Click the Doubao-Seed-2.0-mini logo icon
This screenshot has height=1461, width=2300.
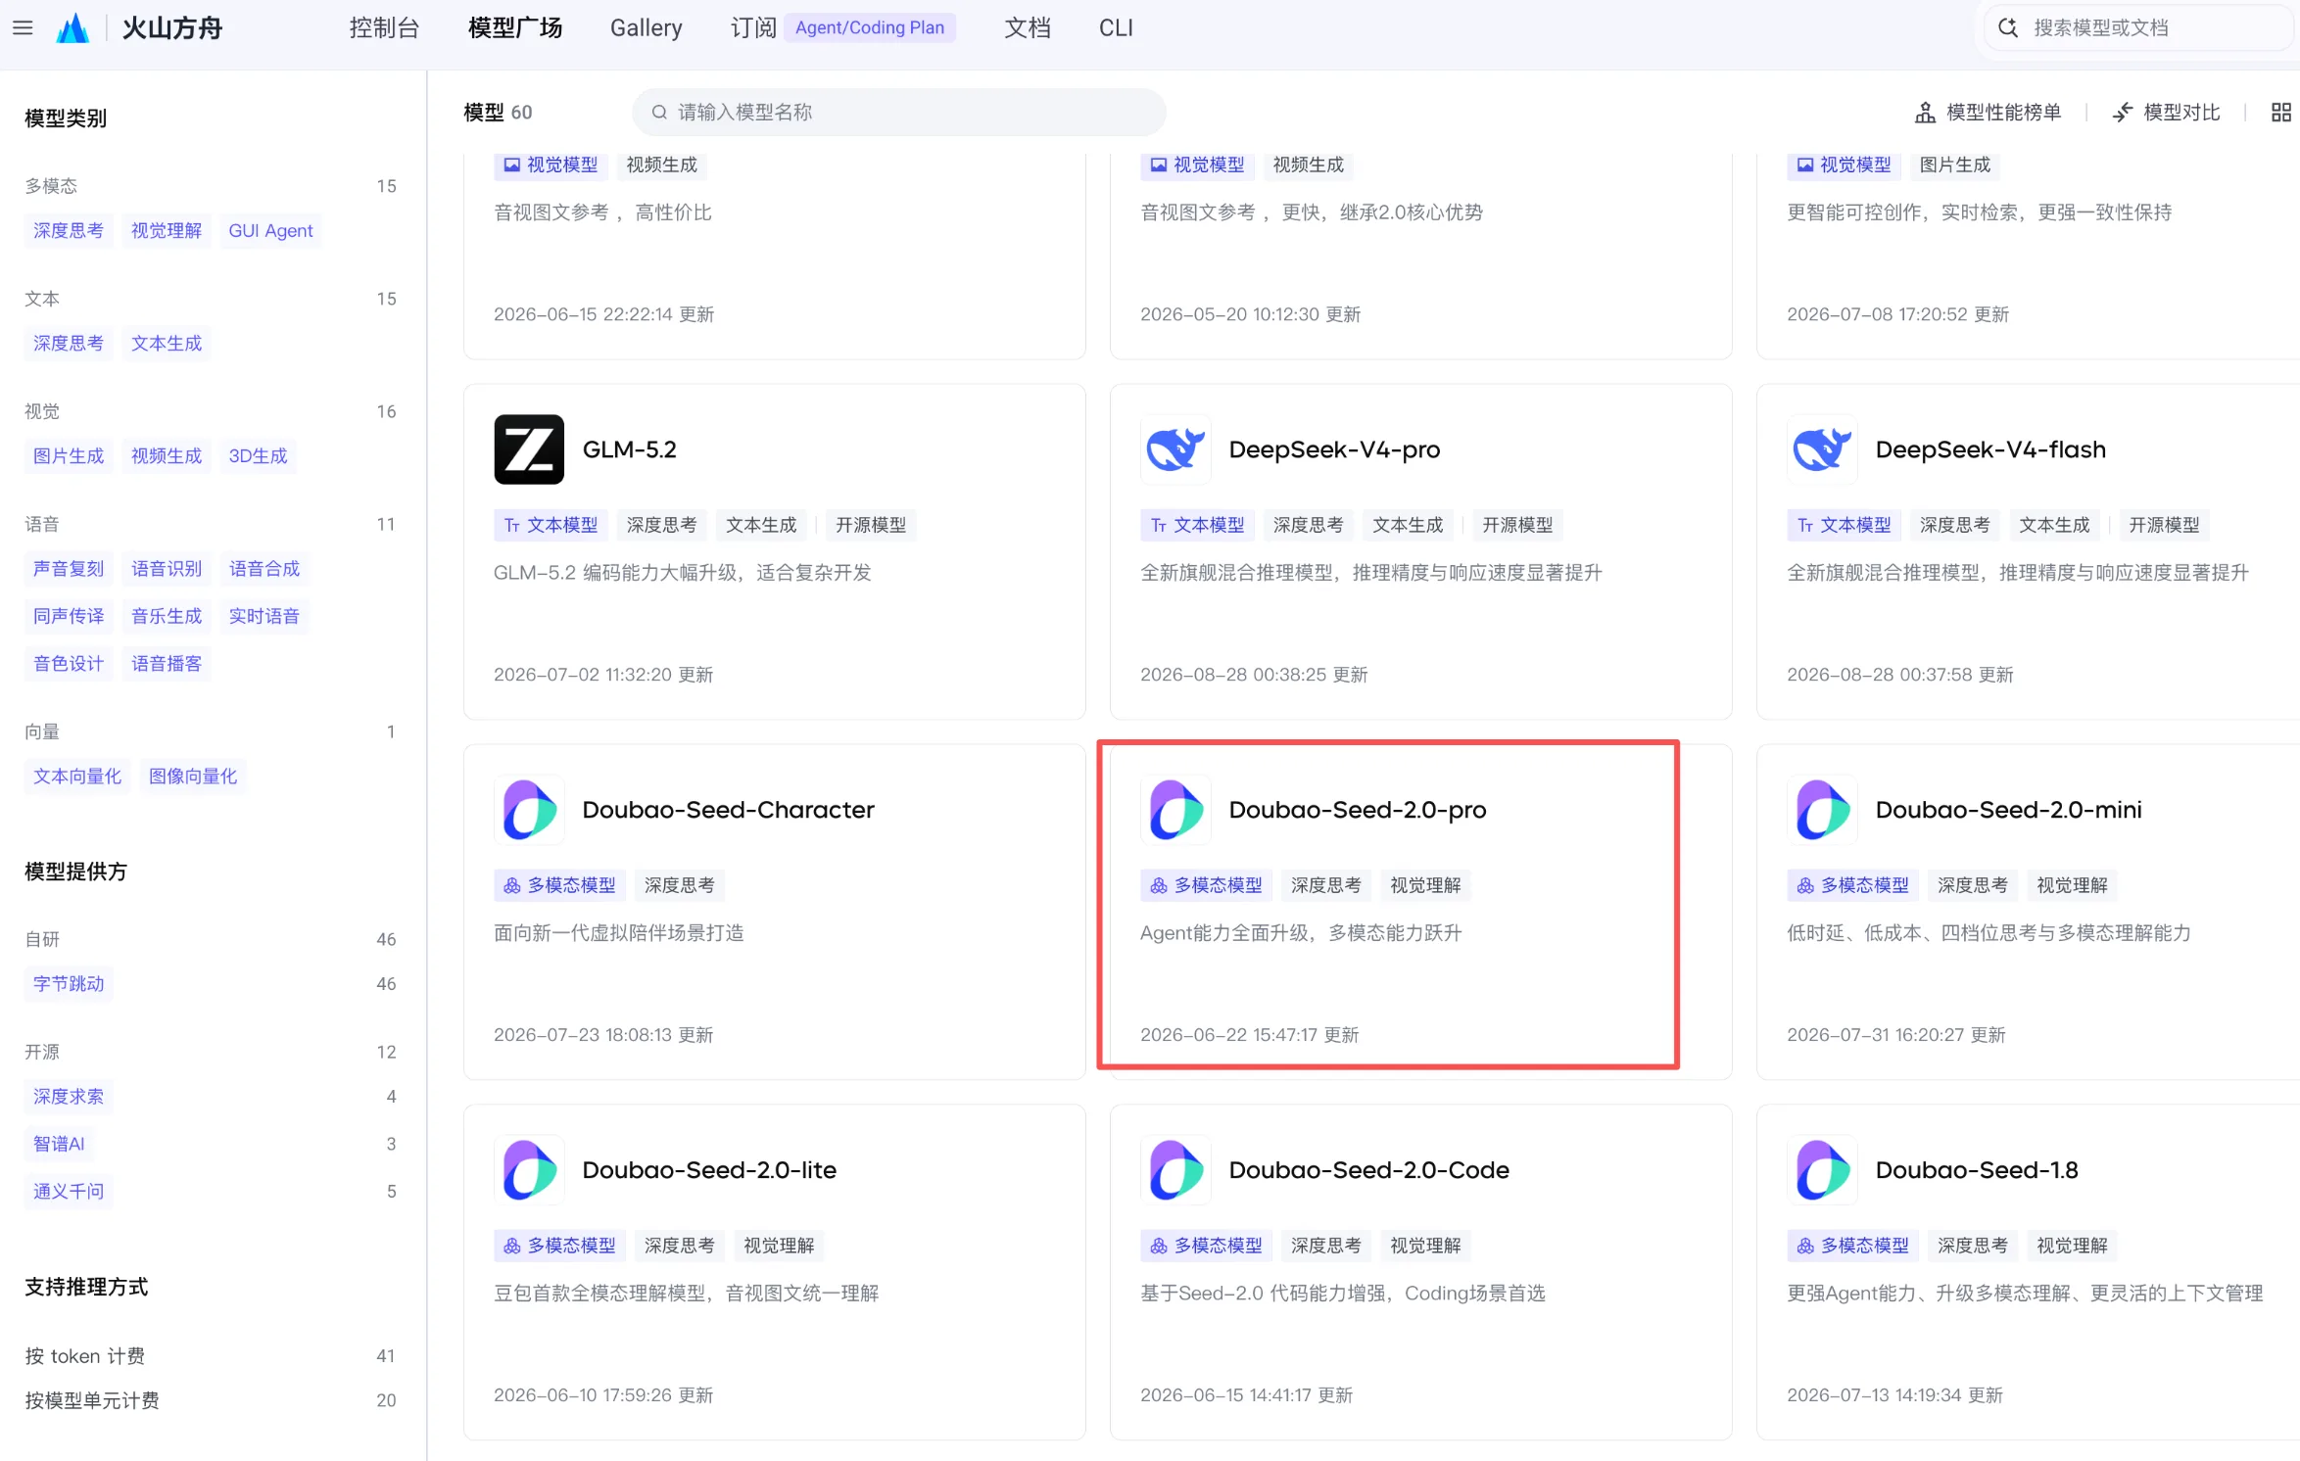(1822, 810)
